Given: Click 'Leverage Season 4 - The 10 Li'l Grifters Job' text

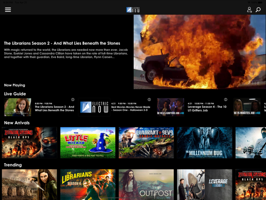Looking at the screenshot, I should tap(207, 109).
